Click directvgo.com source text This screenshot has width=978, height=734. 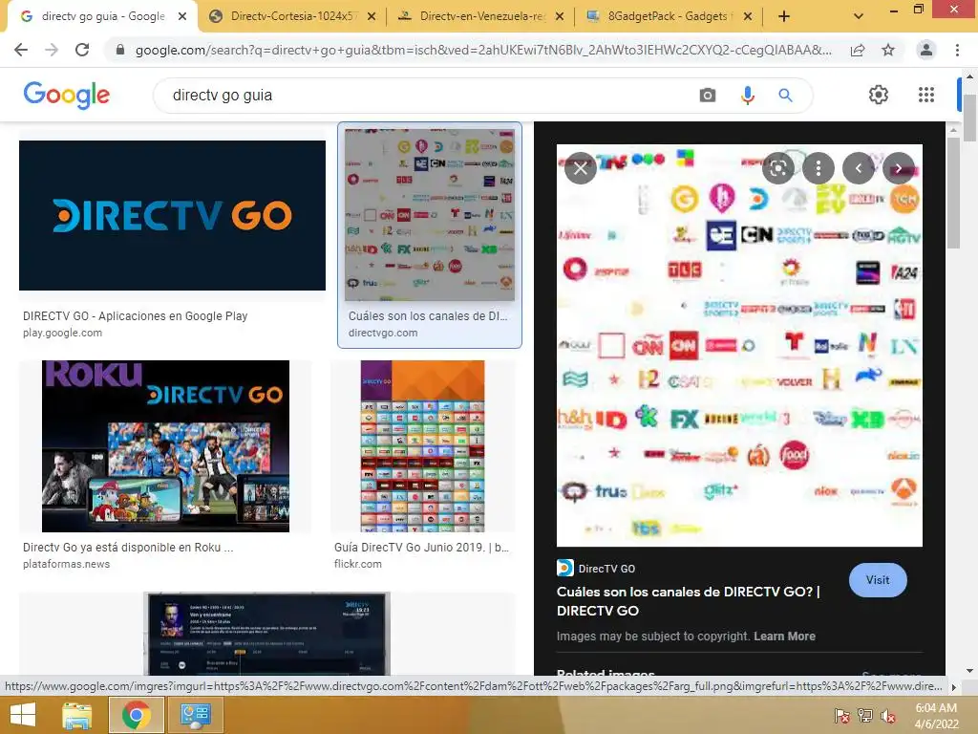tap(383, 333)
